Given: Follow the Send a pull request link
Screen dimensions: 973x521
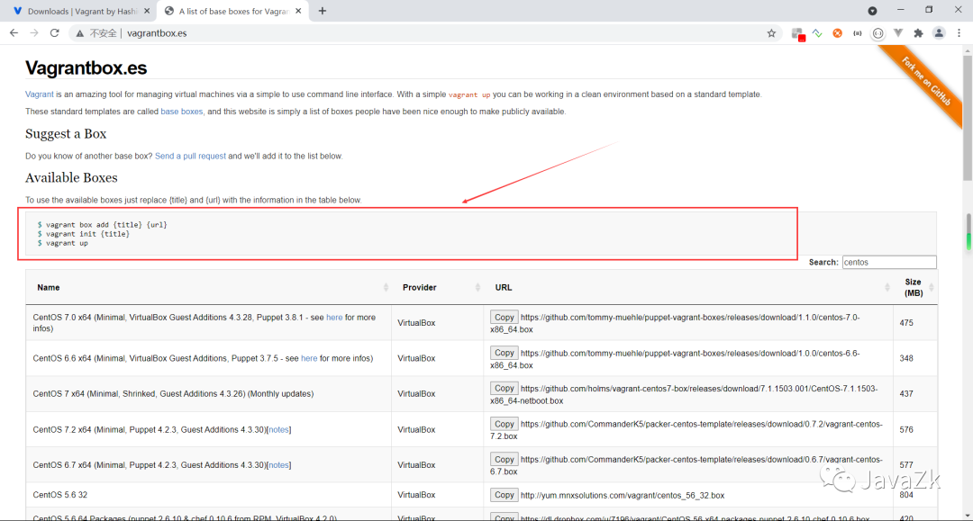Looking at the screenshot, I should (190, 156).
